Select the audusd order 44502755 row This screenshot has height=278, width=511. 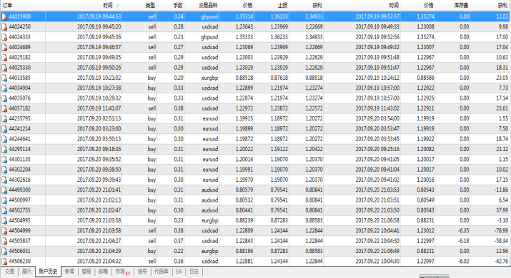click(x=256, y=210)
